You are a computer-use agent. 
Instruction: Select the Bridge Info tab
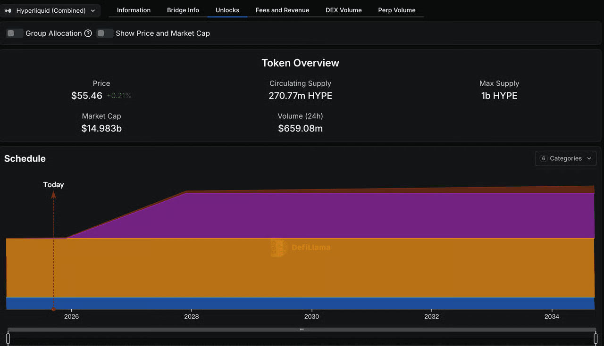click(183, 10)
